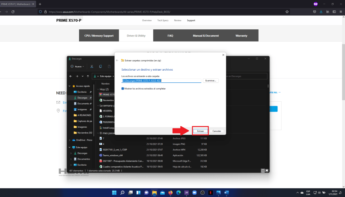345x197 pixels.
Task: Open the Examinar browse dialog
Action: point(211,81)
